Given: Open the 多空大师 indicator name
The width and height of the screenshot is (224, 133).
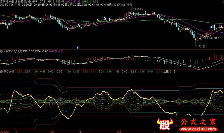Looking at the screenshot, I should point(9,72).
